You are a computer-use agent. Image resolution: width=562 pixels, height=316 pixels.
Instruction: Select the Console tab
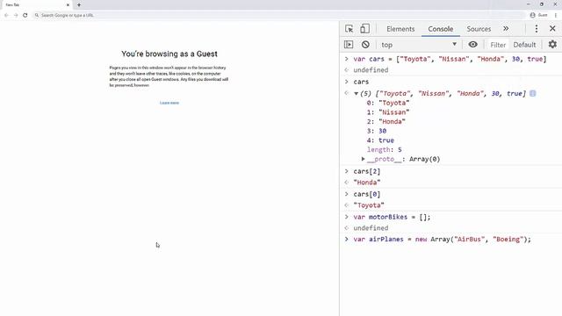[x=441, y=29]
